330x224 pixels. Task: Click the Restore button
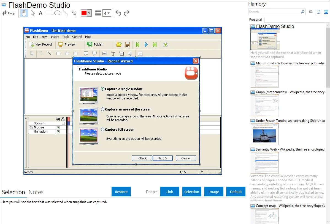click(x=121, y=192)
